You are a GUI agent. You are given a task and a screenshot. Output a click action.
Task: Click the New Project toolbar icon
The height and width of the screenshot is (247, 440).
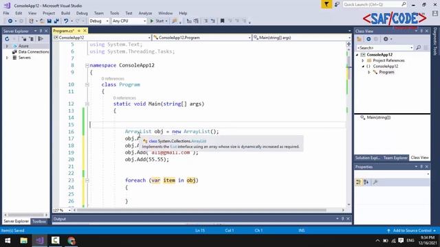(x=31, y=21)
